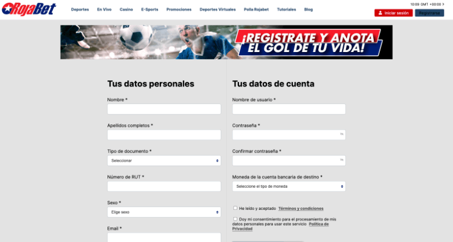Open Promociones page
The height and width of the screenshot is (242, 453).
click(x=179, y=10)
